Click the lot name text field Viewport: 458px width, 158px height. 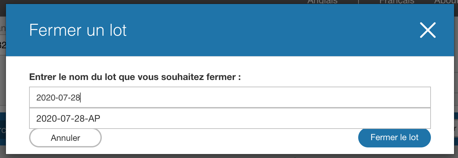click(x=230, y=98)
